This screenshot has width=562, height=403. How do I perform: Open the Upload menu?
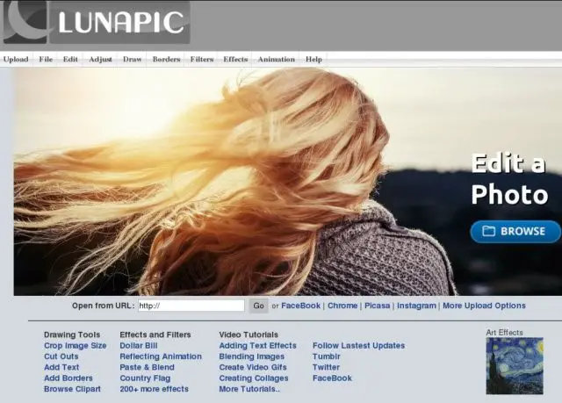pyautogui.click(x=16, y=60)
